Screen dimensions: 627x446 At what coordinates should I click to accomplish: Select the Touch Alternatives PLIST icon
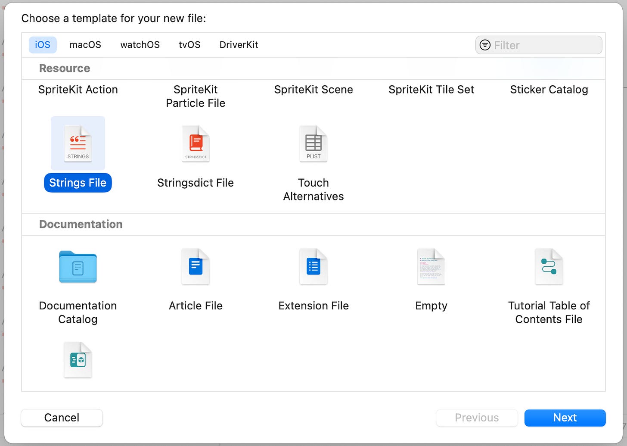pyautogui.click(x=313, y=143)
